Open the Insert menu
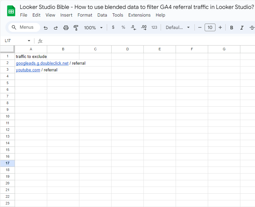Image resolution: width=255 pixels, height=207 pixels. pyautogui.click(x=66, y=15)
